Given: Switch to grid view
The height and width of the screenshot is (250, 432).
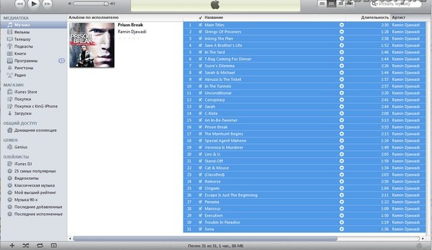Looking at the screenshot, I should [x=340, y=3].
